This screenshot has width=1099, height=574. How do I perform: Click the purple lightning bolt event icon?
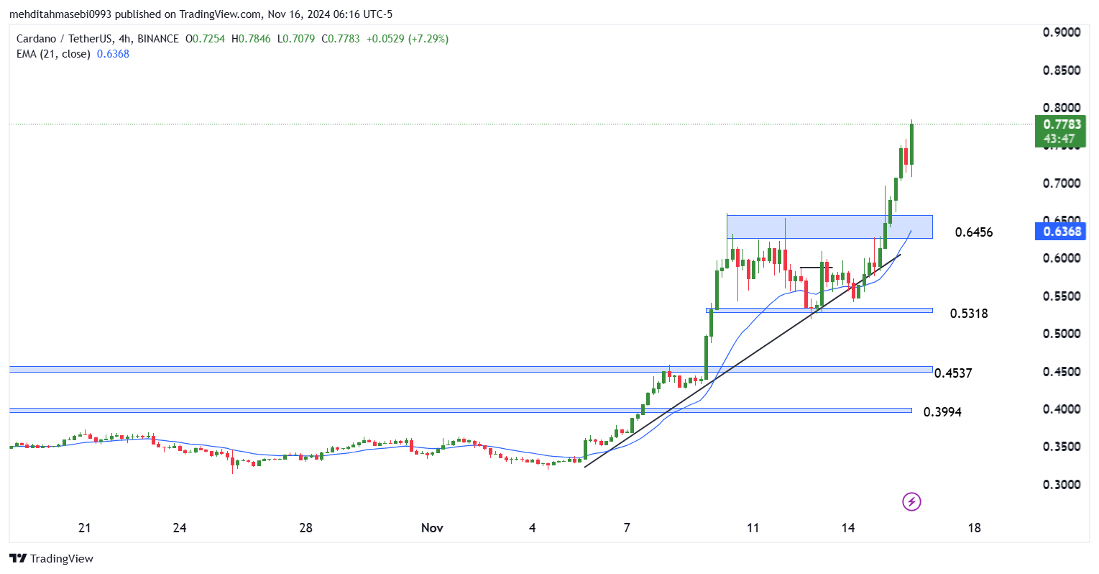tap(911, 501)
